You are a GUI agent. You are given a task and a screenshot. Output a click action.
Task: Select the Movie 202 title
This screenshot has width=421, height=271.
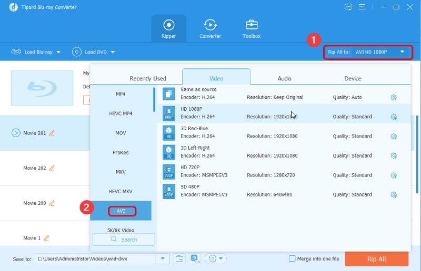pyautogui.click(x=35, y=168)
